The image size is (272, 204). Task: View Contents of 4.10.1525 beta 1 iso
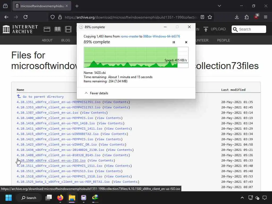point(125,182)
